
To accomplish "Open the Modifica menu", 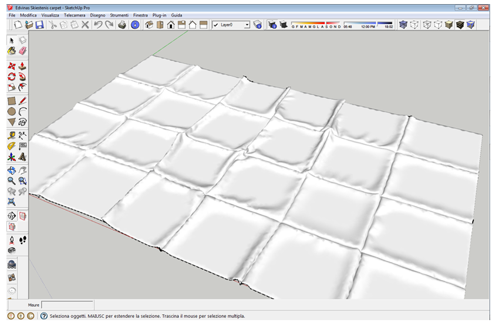I will pos(28,15).
